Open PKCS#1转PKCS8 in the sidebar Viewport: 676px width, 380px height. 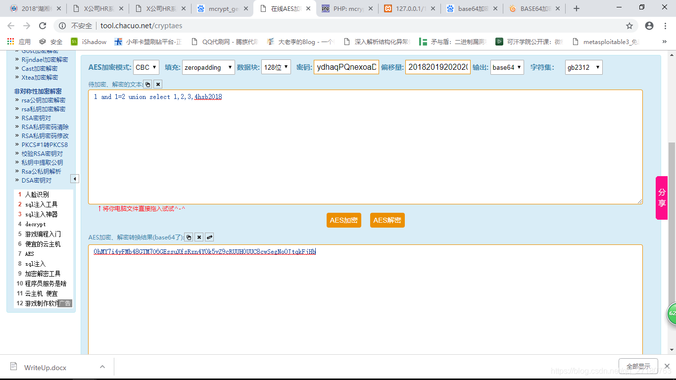pos(45,145)
